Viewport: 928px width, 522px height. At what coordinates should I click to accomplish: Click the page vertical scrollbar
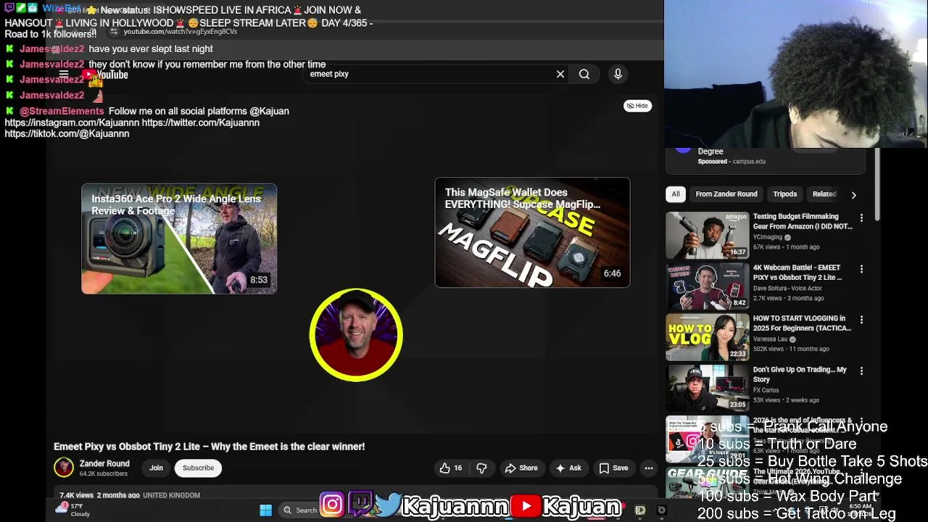(x=877, y=186)
